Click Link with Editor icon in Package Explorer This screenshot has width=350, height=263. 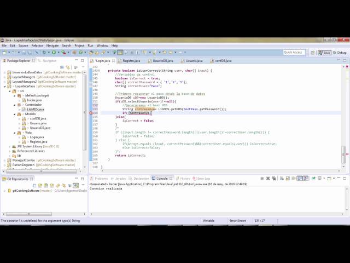68,67
